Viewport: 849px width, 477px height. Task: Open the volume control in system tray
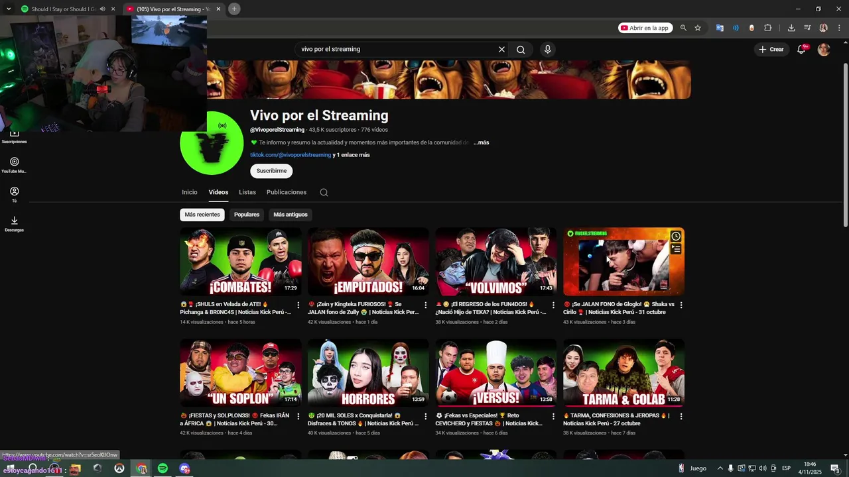coord(763,468)
